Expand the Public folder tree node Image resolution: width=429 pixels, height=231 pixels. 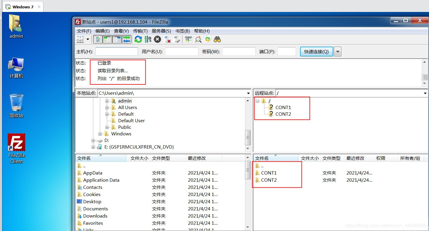click(x=107, y=127)
